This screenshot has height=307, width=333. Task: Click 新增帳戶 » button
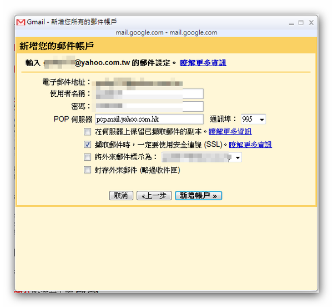(198, 196)
